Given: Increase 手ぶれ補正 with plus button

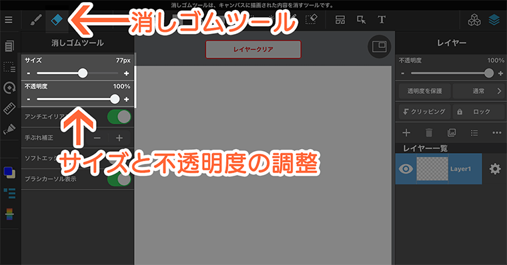Looking at the screenshot, I should click(119, 138).
